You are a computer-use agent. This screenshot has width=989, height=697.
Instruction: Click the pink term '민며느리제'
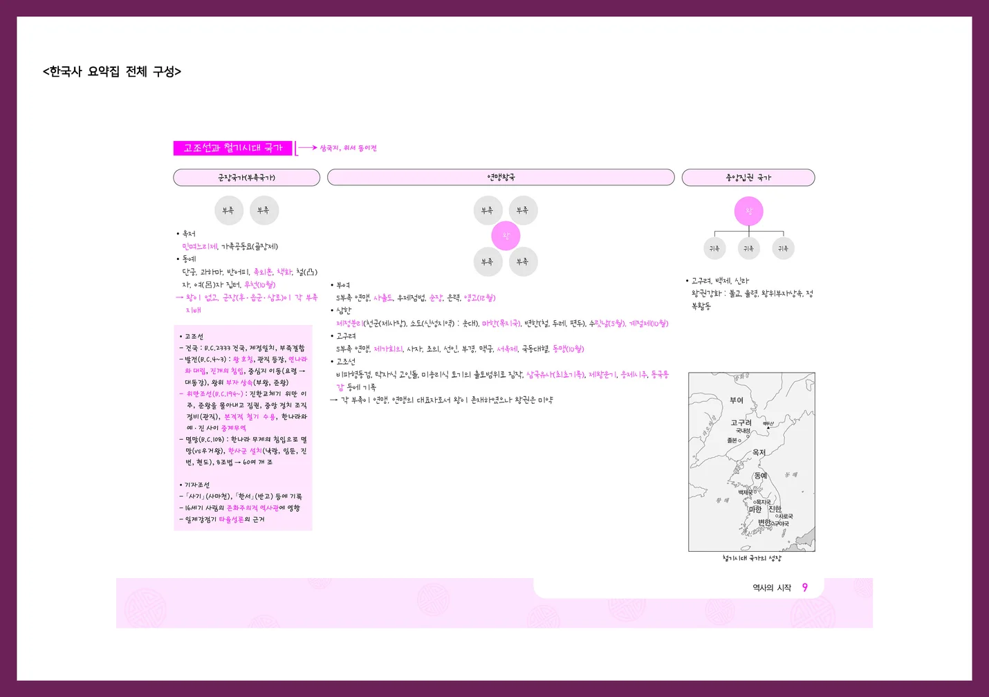coord(200,246)
